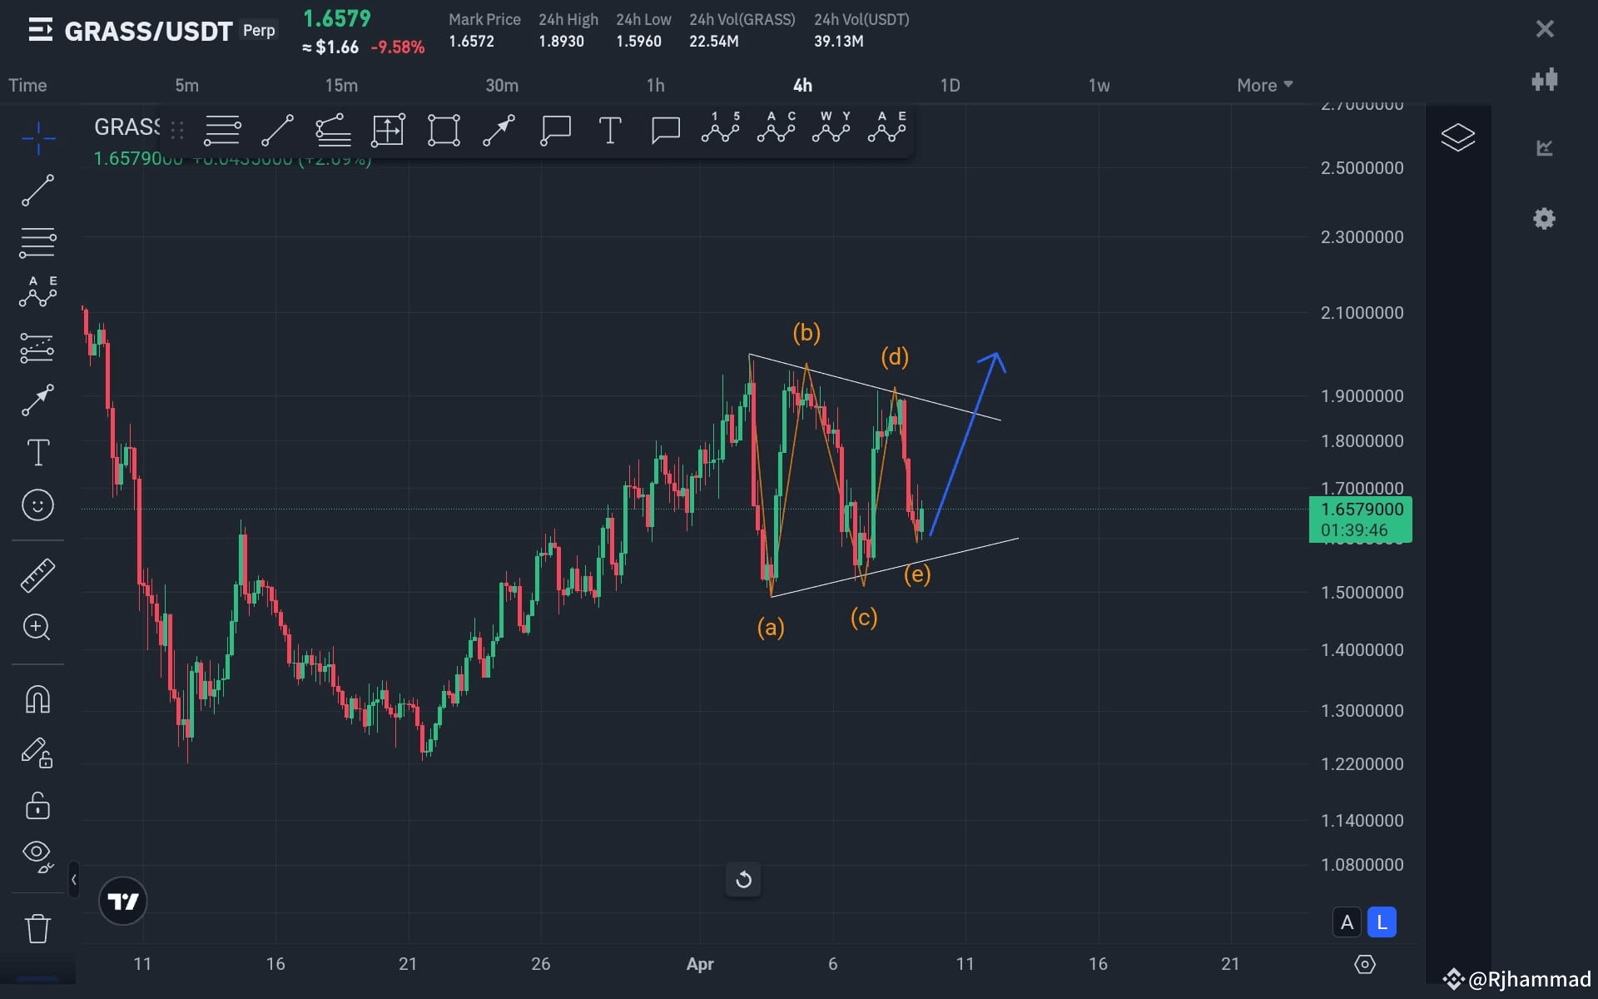Switch chart to 15m timeframe
Viewport: 1598px width, 999px height.
340,84
